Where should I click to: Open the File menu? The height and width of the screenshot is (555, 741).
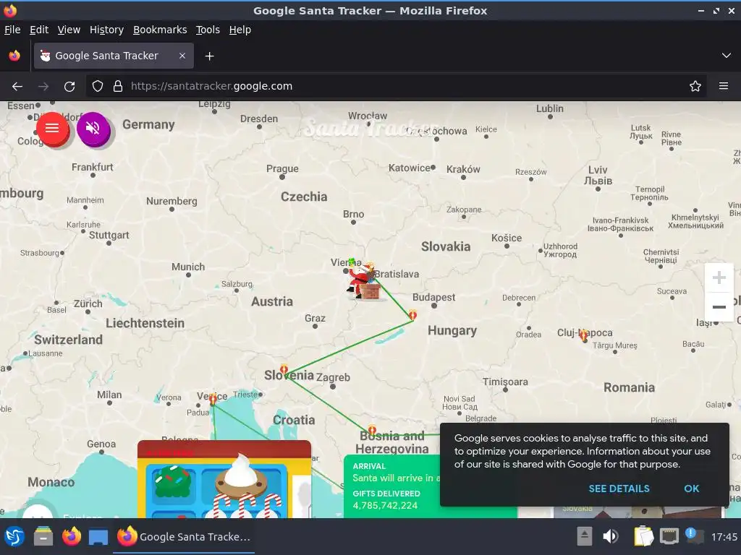pyautogui.click(x=12, y=30)
